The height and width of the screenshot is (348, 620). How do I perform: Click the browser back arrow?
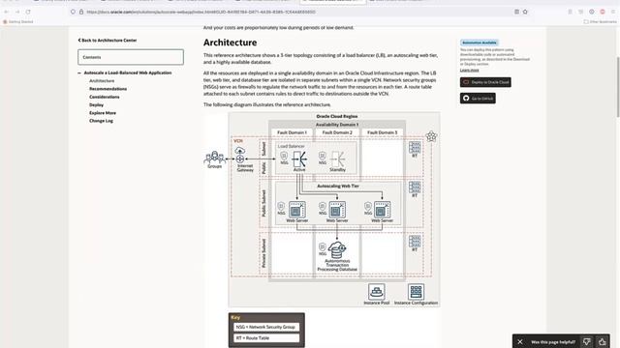pos(7,12)
